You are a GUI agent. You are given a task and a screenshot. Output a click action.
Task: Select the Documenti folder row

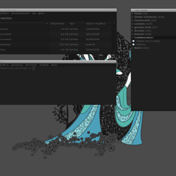pyautogui.click(x=56, y=34)
